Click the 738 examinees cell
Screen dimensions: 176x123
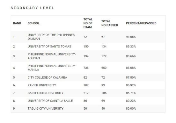click(86, 68)
